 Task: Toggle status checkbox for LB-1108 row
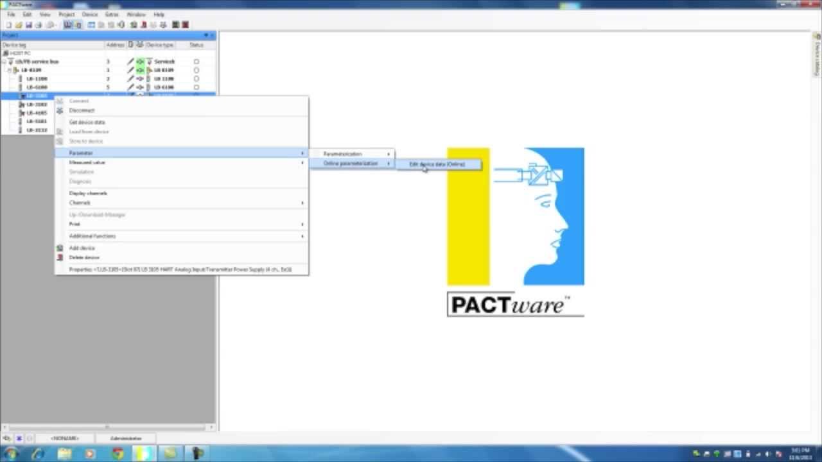click(x=197, y=78)
